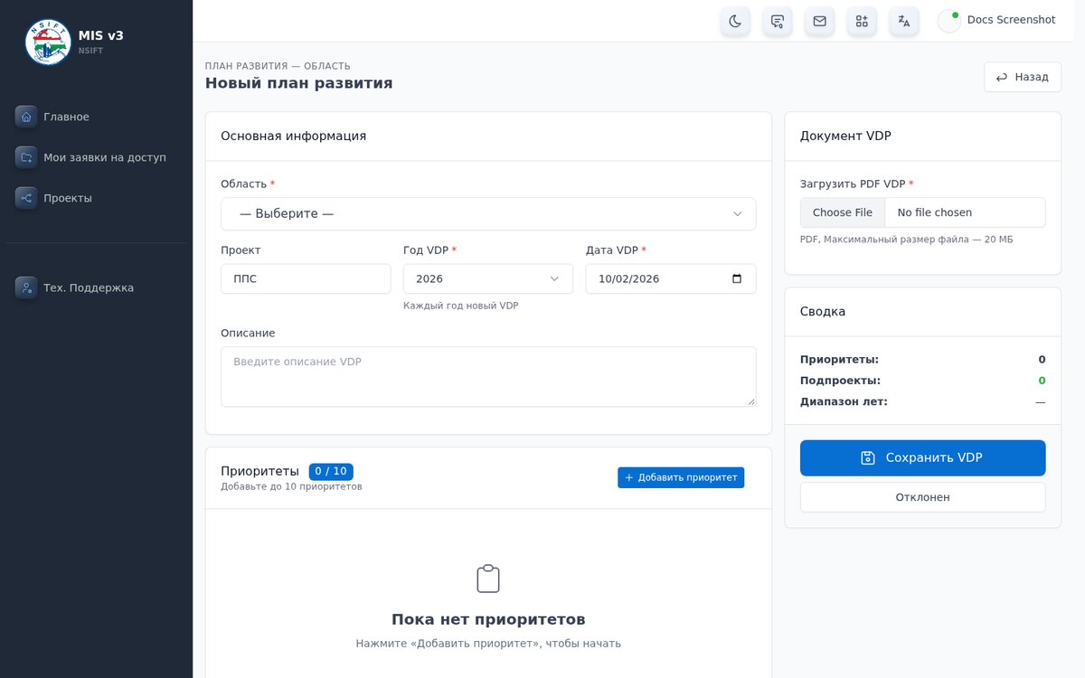Image resolution: width=1085 pixels, height=678 pixels.
Task: Click the Docs Screenshot user avatar
Action: pos(949,21)
